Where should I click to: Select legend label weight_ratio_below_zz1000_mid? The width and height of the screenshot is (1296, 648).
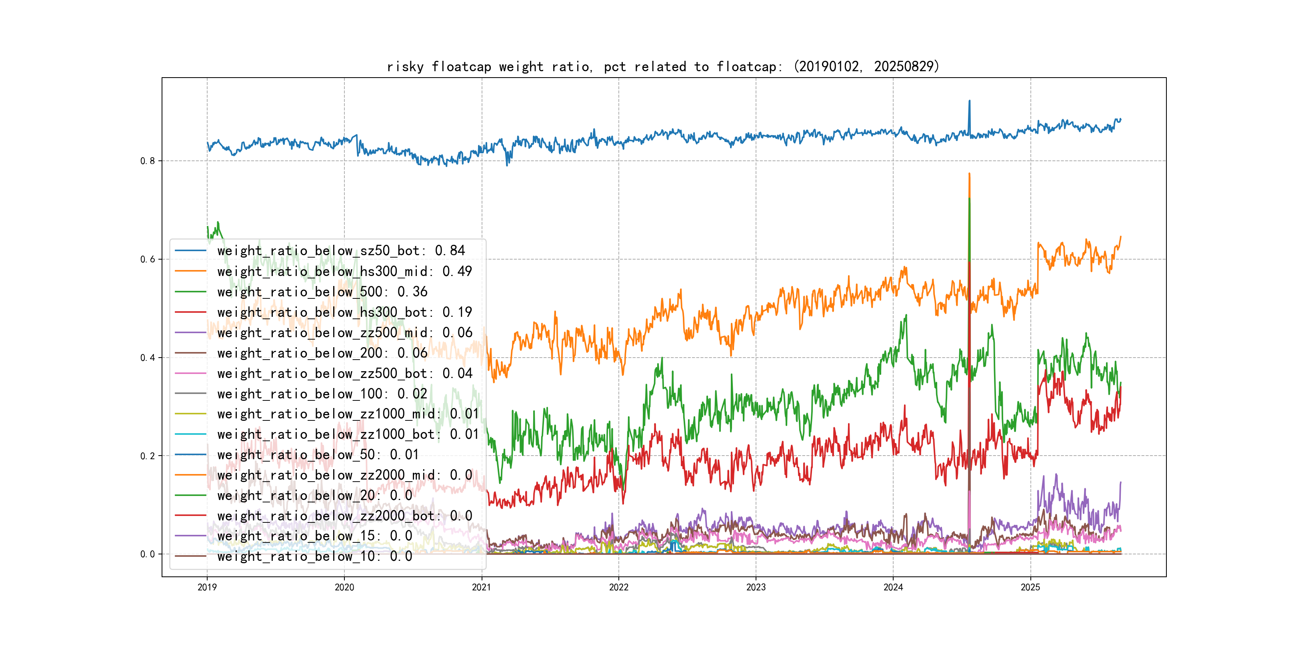[x=348, y=414]
